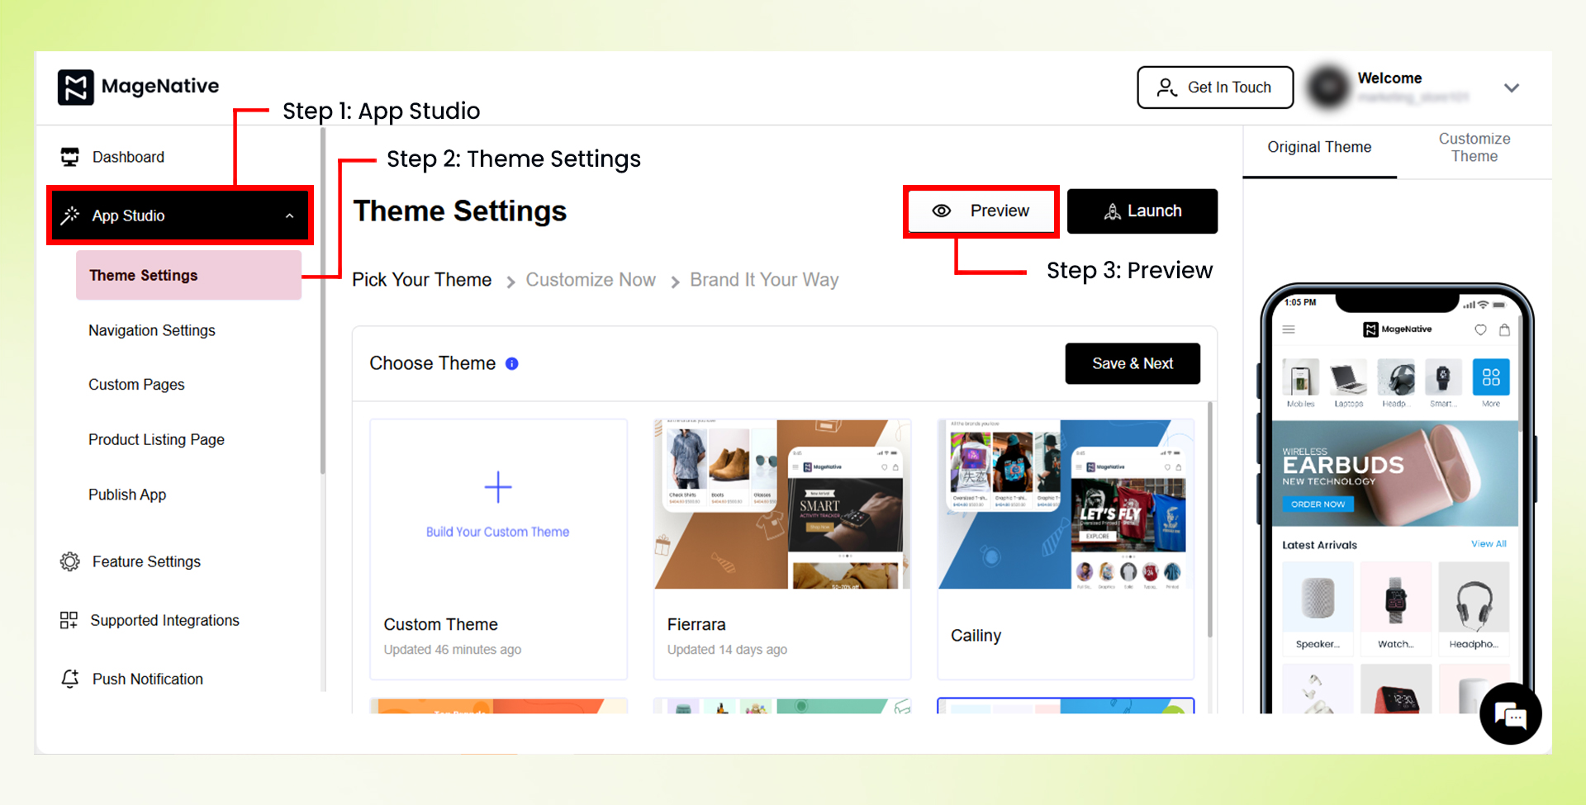Open Feature Settings via the gear icon
This screenshot has height=805, width=1586.
pyautogui.click(x=69, y=561)
